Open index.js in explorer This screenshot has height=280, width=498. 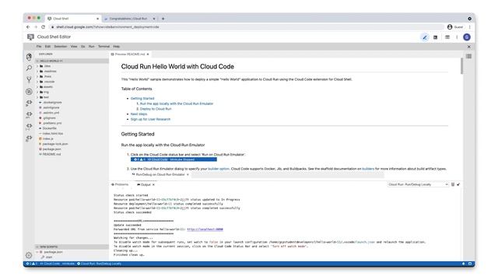(x=46, y=138)
